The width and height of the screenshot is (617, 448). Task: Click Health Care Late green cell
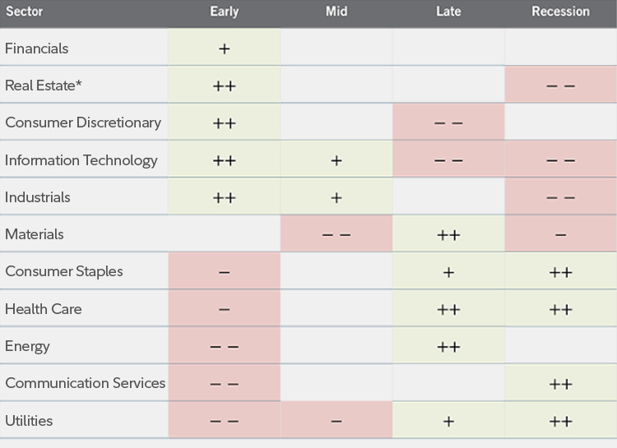448,309
